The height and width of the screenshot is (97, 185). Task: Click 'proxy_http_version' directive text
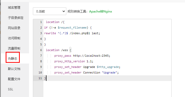(x=70, y=61)
